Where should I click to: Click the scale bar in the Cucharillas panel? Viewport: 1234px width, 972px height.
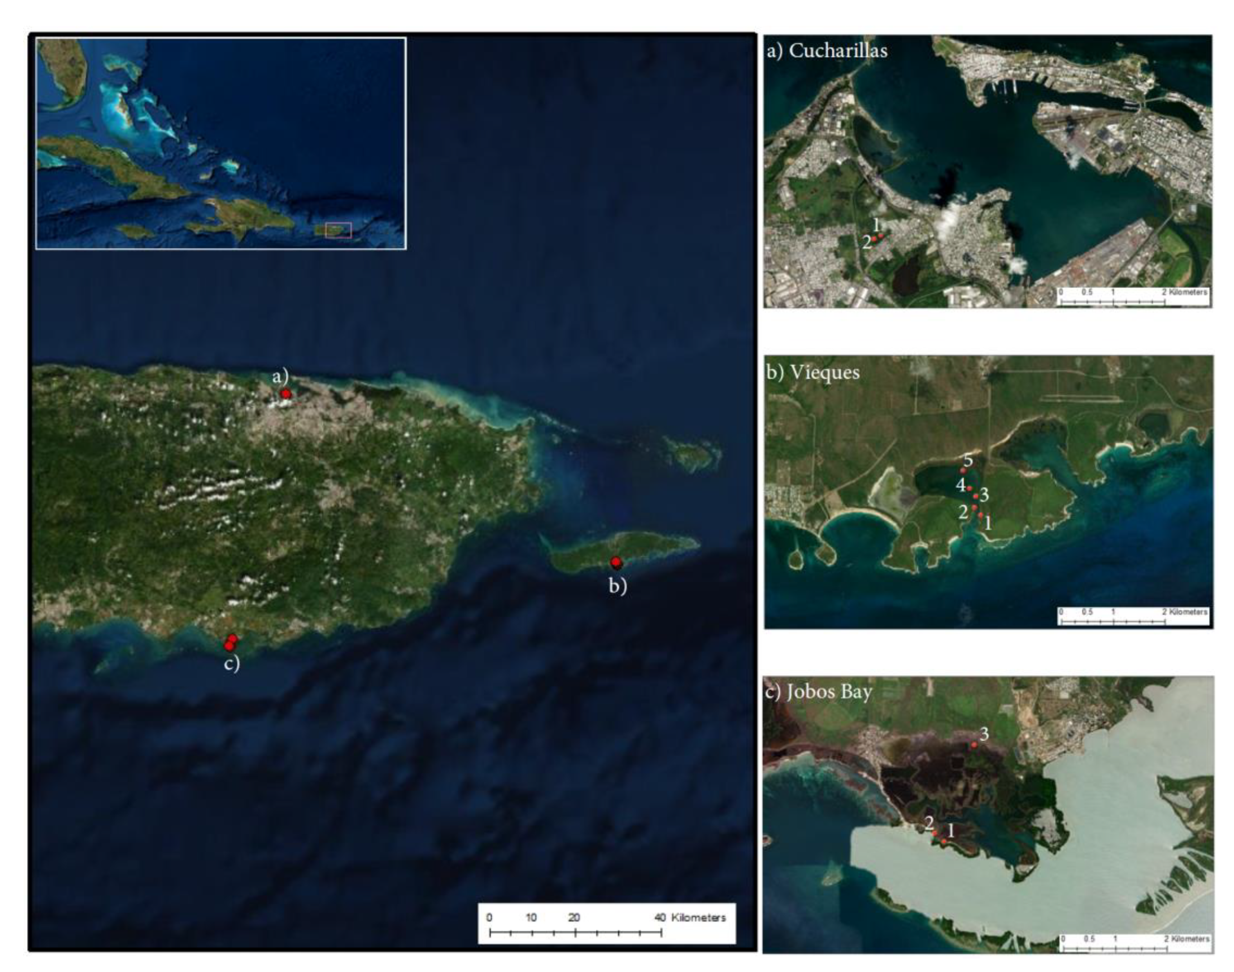click(1113, 302)
